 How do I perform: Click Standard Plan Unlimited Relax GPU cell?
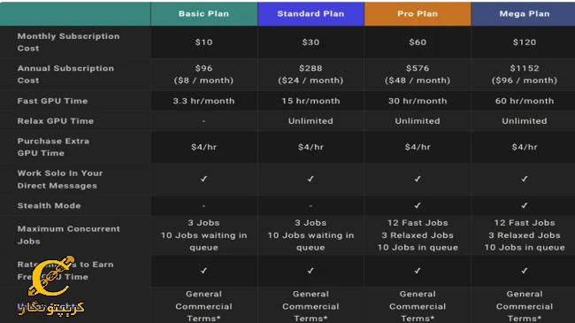pyautogui.click(x=310, y=120)
